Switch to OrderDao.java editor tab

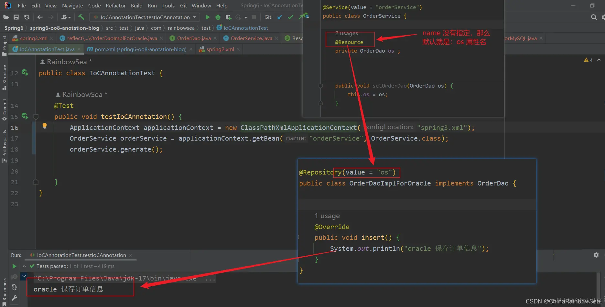pos(193,38)
